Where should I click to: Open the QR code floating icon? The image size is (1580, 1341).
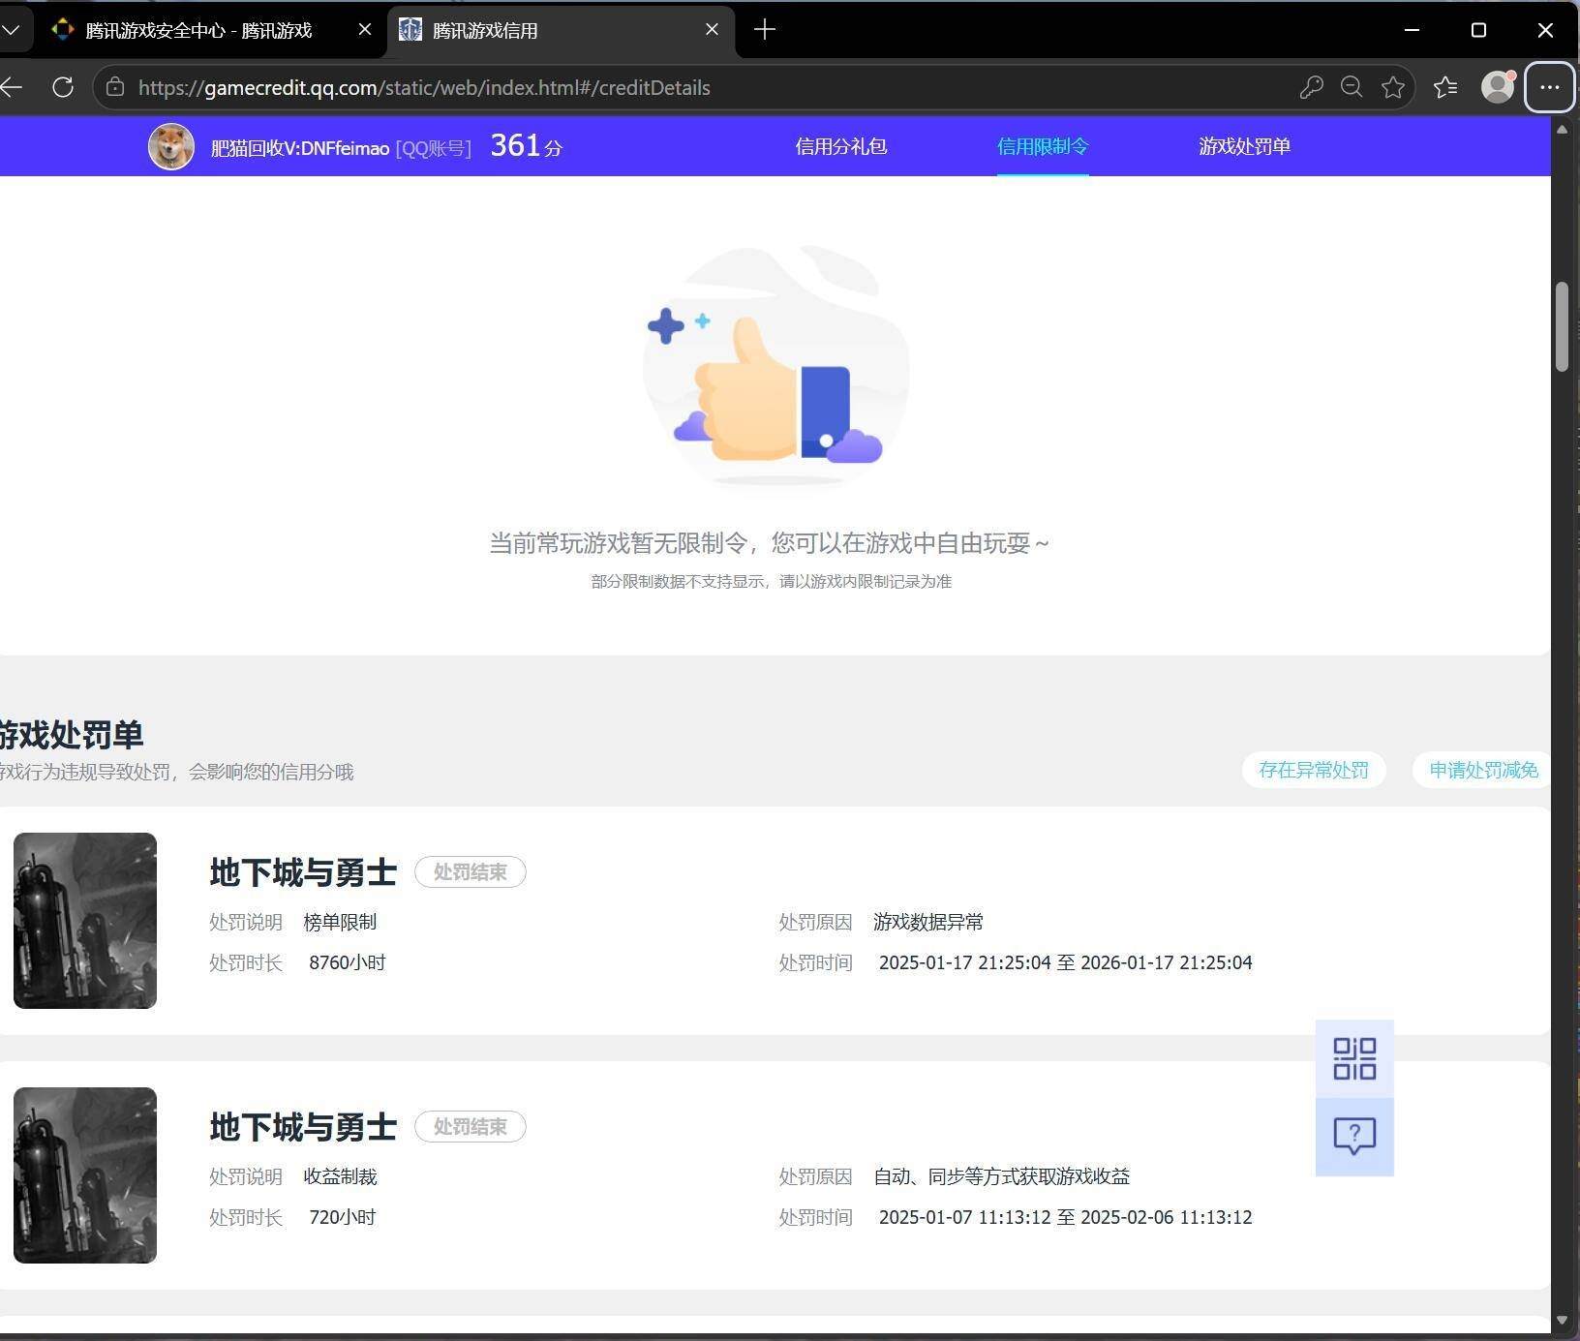[x=1354, y=1058]
